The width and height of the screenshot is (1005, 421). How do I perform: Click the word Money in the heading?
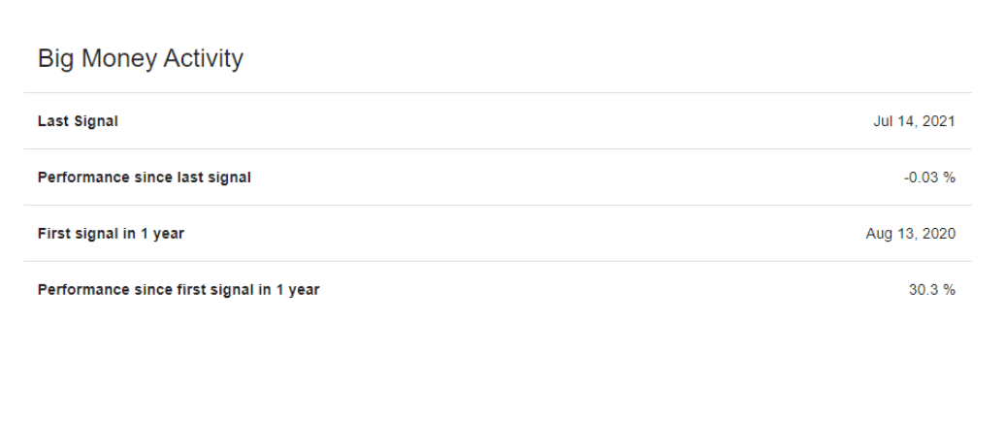pos(118,59)
